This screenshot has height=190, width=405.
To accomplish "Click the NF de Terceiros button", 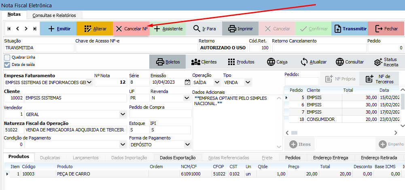I will tap(379, 79).
